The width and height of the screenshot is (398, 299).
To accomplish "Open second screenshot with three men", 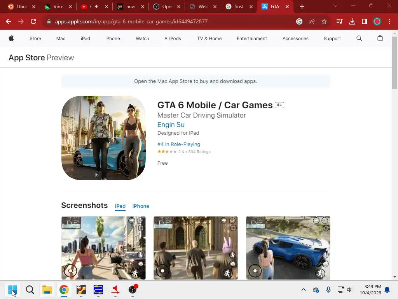I will (x=196, y=248).
